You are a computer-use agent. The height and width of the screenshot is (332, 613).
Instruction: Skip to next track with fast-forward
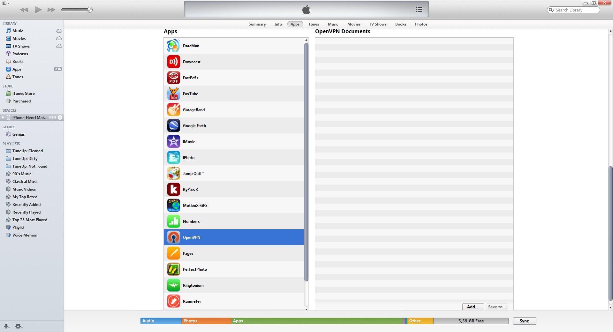51,10
